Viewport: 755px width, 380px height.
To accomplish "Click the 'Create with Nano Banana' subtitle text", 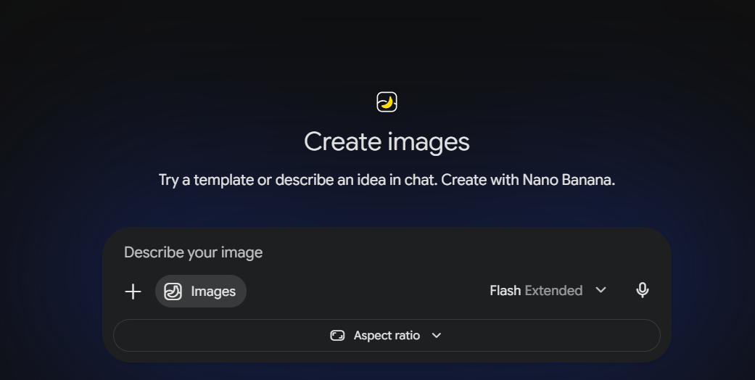I will [x=528, y=180].
